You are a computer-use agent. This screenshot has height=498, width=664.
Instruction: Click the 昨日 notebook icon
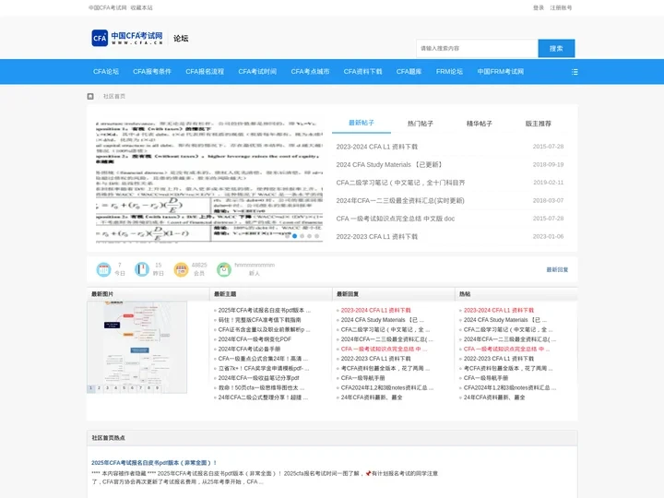tap(142, 269)
